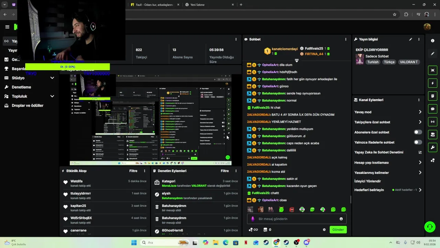Select Droplar ve ödüller in sidebar
This screenshot has height=248, width=440.
(x=27, y=105)
